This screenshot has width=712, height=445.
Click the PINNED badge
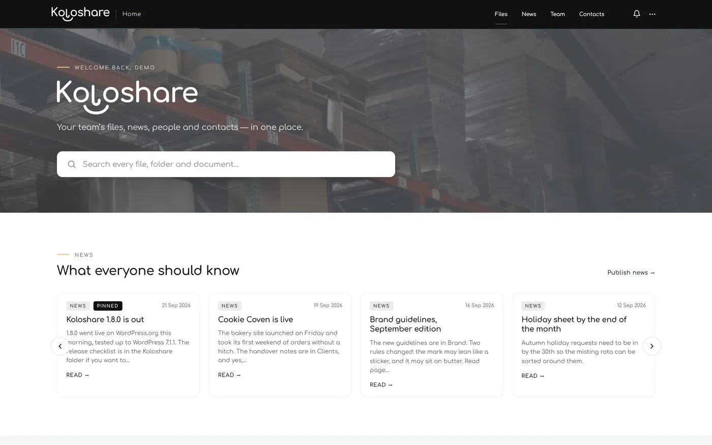pyautogui.click(x=108, y=306)
